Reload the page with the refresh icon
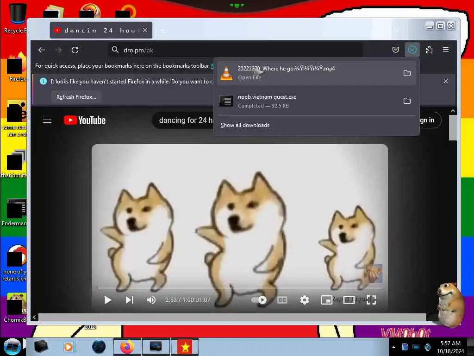The image size is (474, 356). pos(75,50)
